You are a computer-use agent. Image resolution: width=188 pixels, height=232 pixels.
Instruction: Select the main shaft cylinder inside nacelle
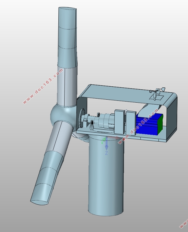pos(105,120)
